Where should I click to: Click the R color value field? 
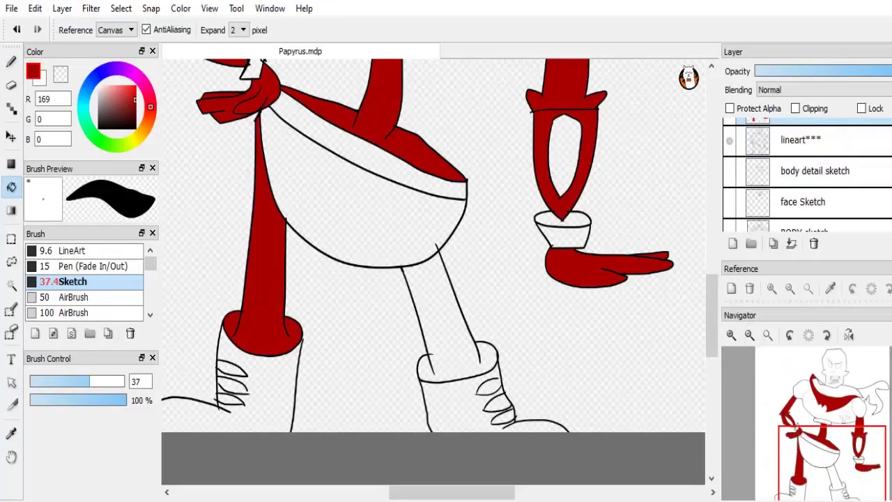coord(53,99)
